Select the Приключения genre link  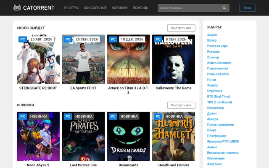[x=218, y=68]
